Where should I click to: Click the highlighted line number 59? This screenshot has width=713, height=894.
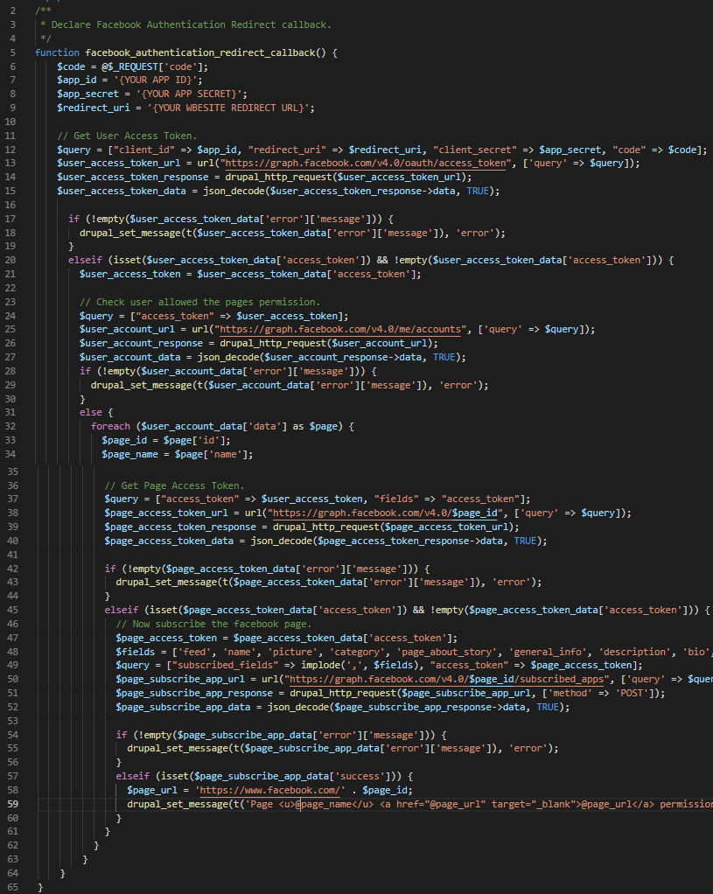(12, 804)
